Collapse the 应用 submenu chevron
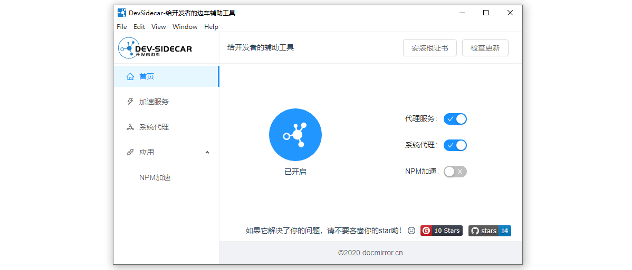Screen dimensions: 632x270 pyautogui.click(x=207, y=153)
